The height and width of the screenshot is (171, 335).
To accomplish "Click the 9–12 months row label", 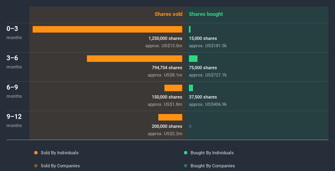I will click(x=14, y=121).
